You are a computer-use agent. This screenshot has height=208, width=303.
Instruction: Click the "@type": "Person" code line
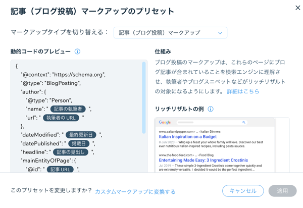48,100
